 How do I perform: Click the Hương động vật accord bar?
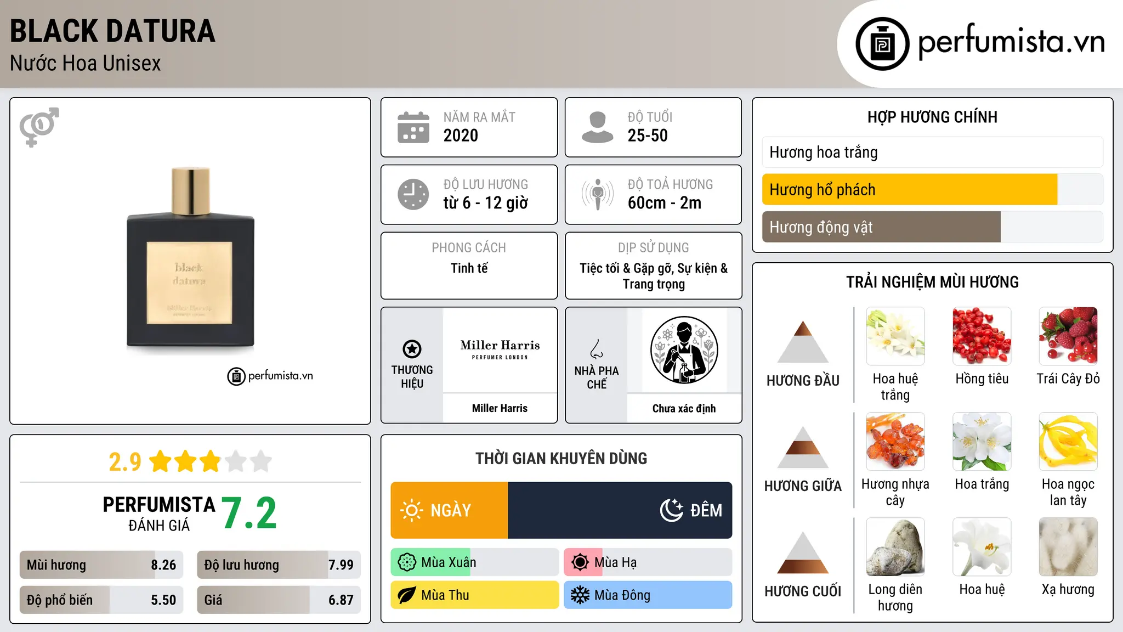click(932, 227)
